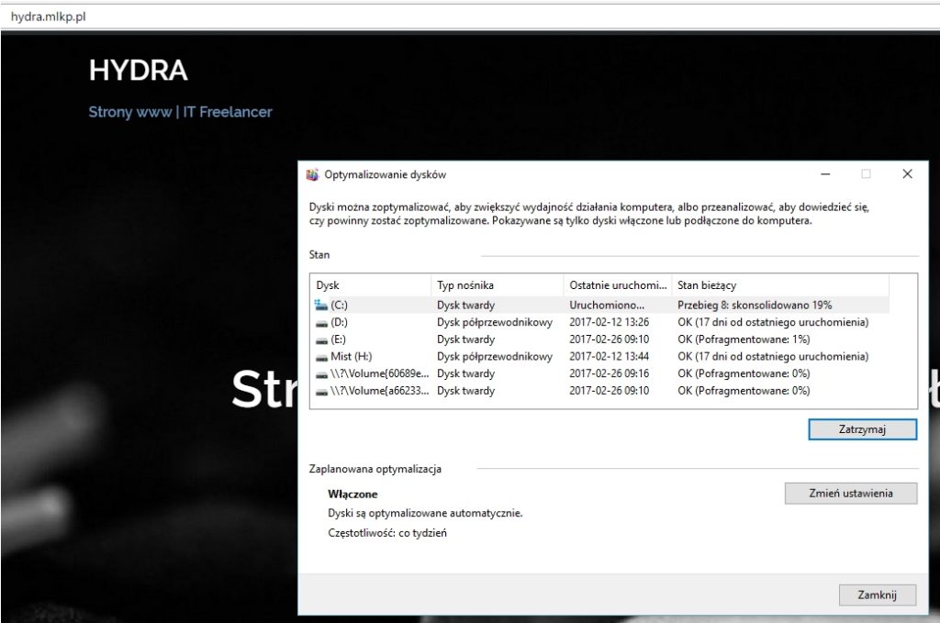The image size is (940, 623).
Task: Select the (D:) drive icon
Action: (321, 323)
